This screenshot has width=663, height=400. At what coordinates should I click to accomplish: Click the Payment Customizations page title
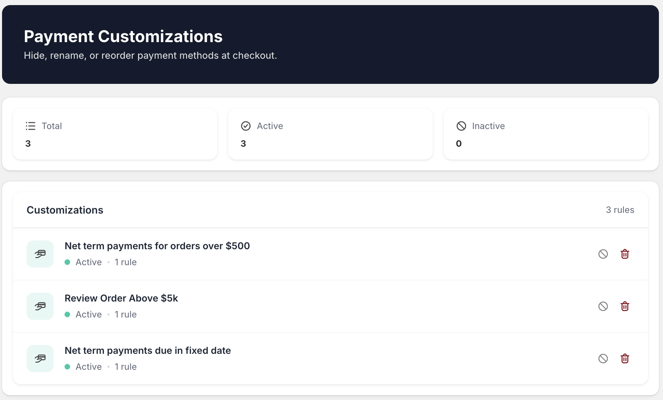coord(123,36)
